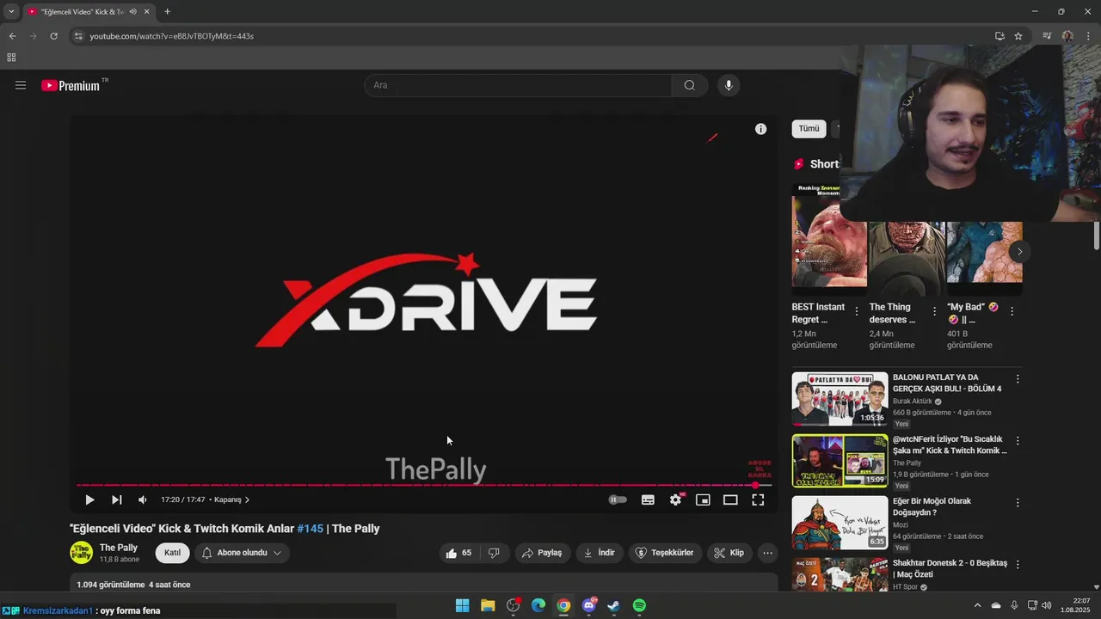Open the apps grid in bookmarks bar
This screenshot has height=619, width=1101.
tap(11, 58)
